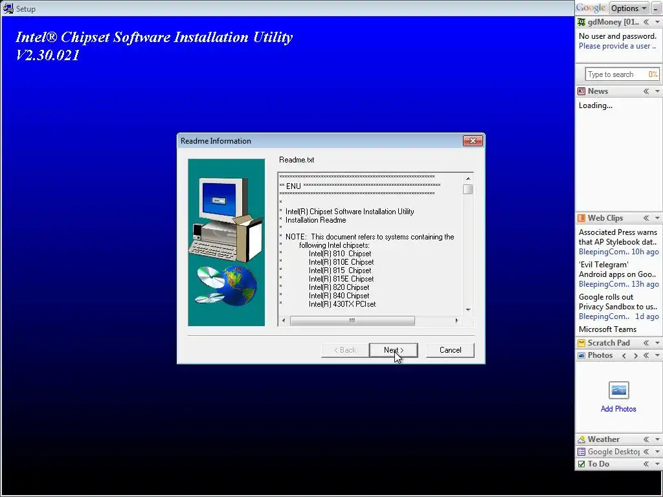
Task: Open the Google sidebar Options dropdown
Action: click(629, 8)
